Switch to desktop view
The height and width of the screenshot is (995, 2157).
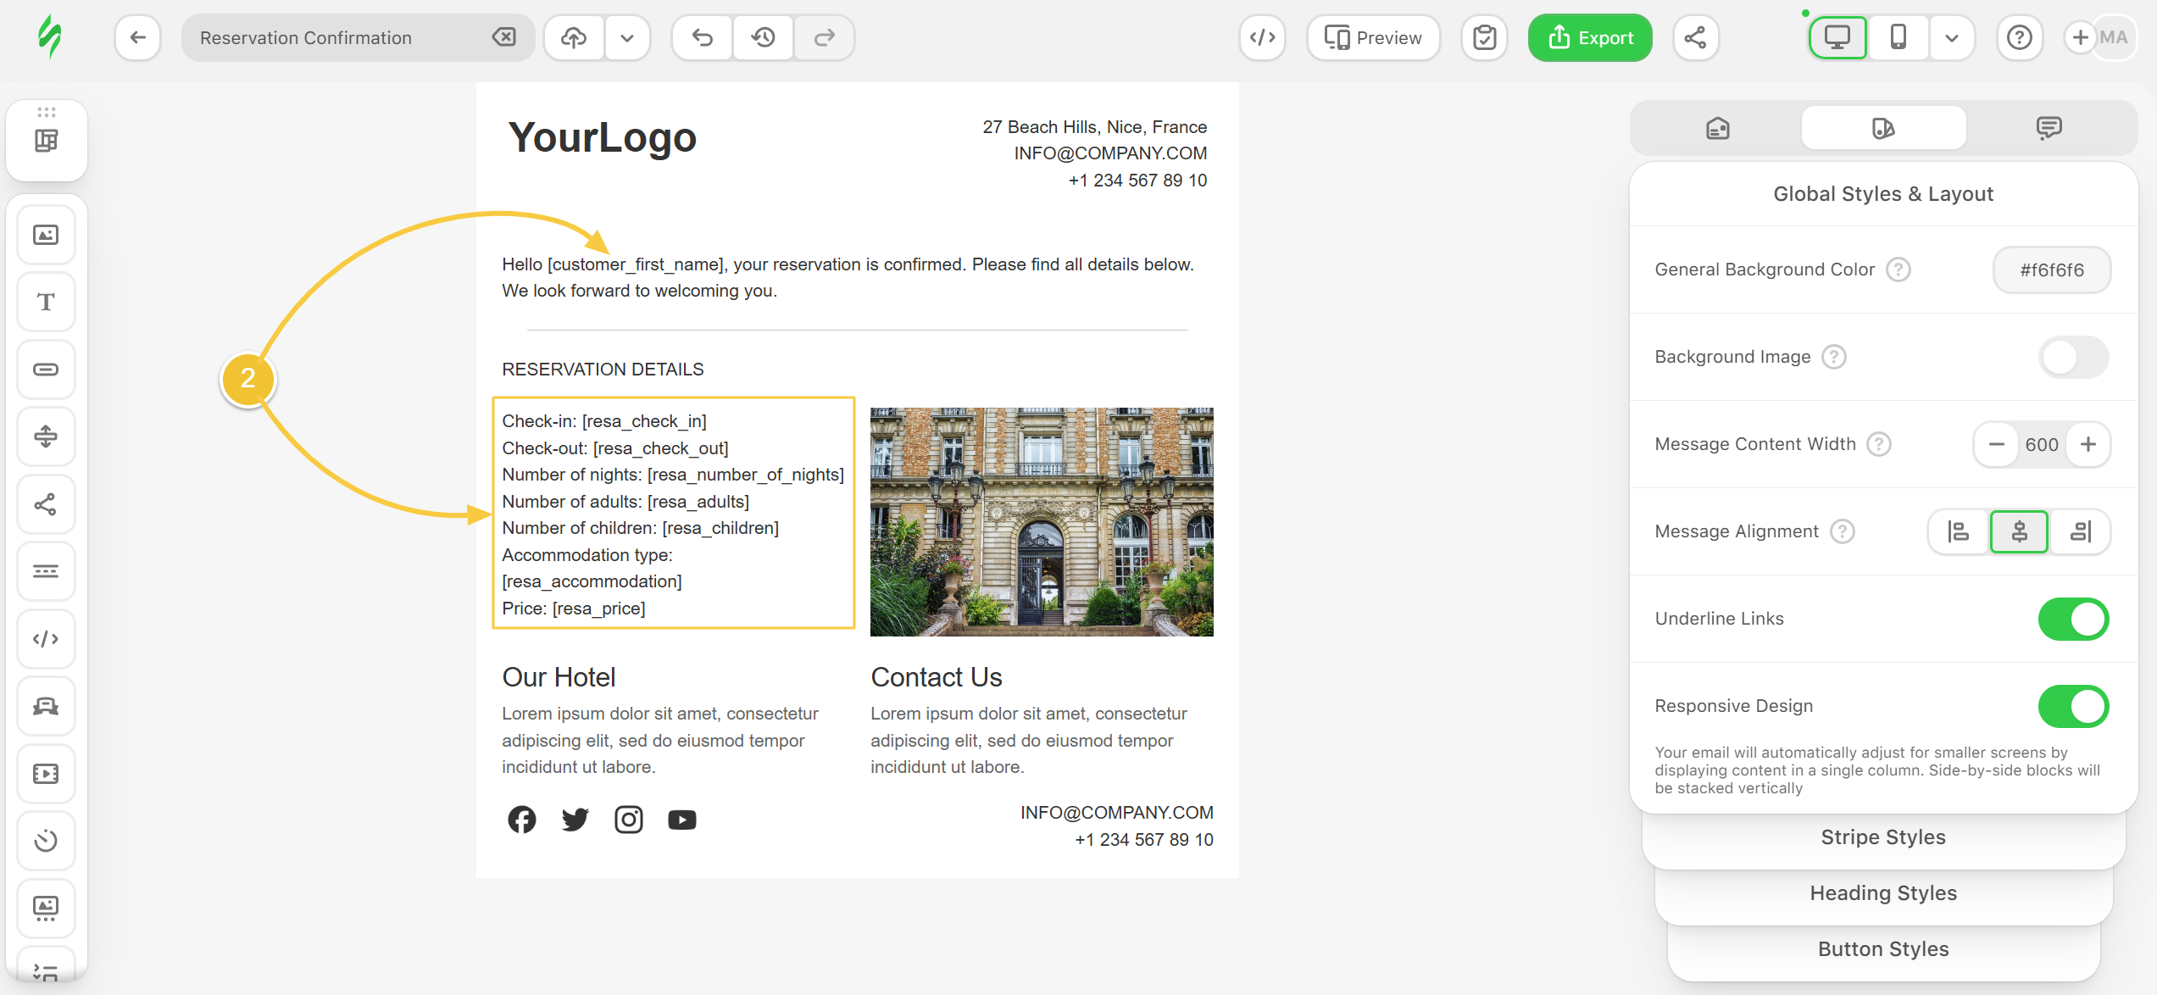click(1837, 37)
